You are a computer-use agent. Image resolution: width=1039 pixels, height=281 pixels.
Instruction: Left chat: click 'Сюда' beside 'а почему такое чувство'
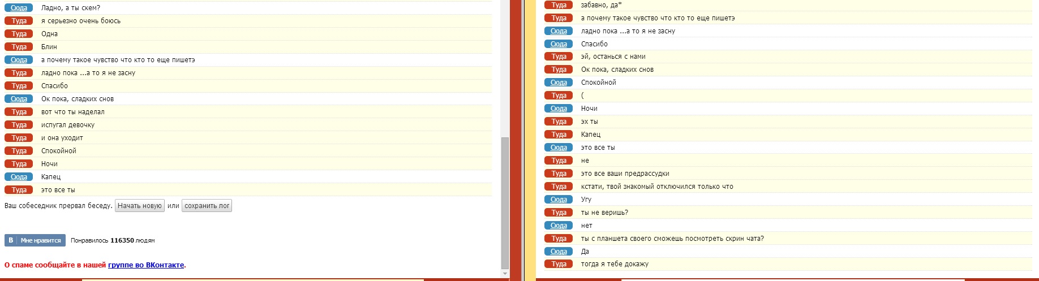19,60
